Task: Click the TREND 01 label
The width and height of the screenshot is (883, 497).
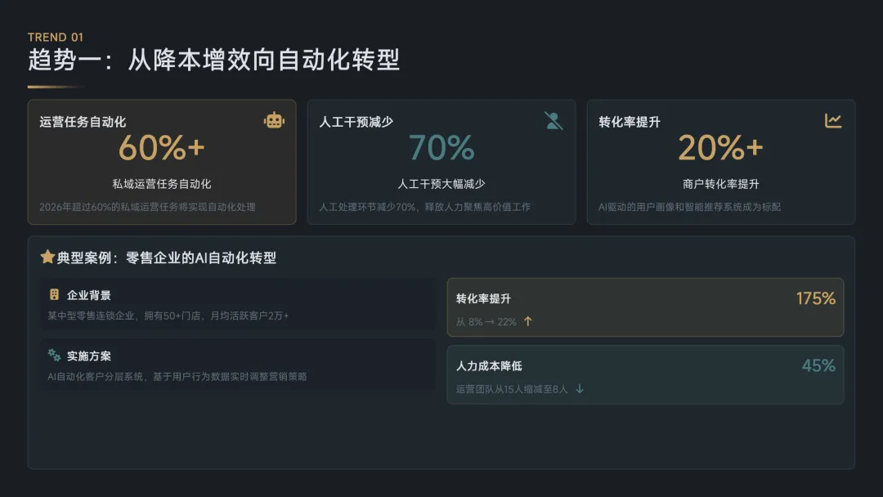Action: click(56, 37)
